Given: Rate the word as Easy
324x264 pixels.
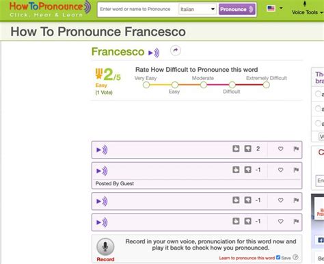Looking at the screenshot, I should [175, 85].
